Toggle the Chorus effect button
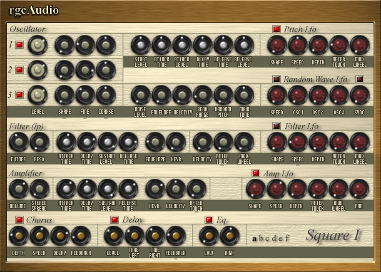381x272 pixels. [19, 219]
